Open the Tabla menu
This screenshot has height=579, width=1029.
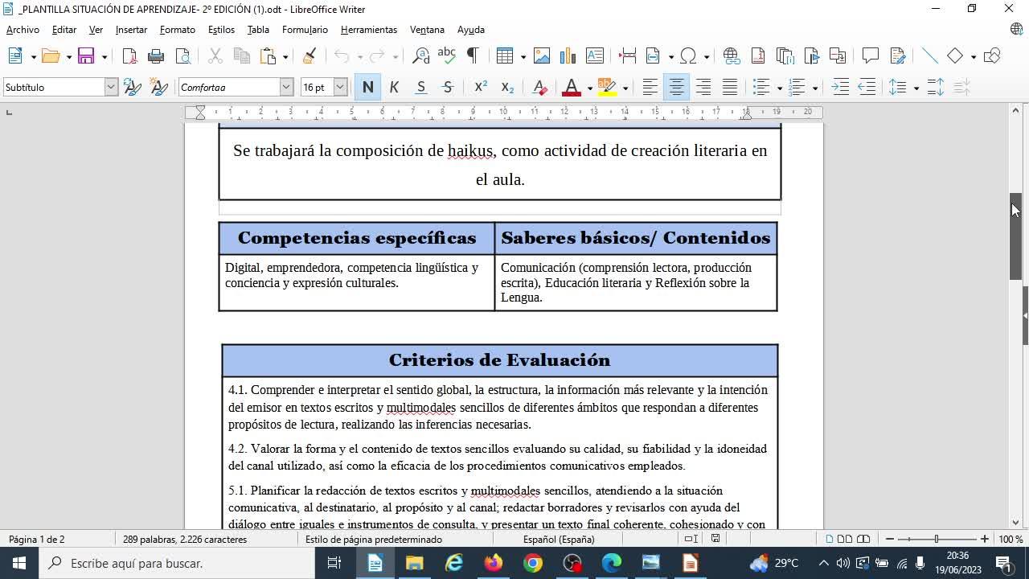click(258, 30)
